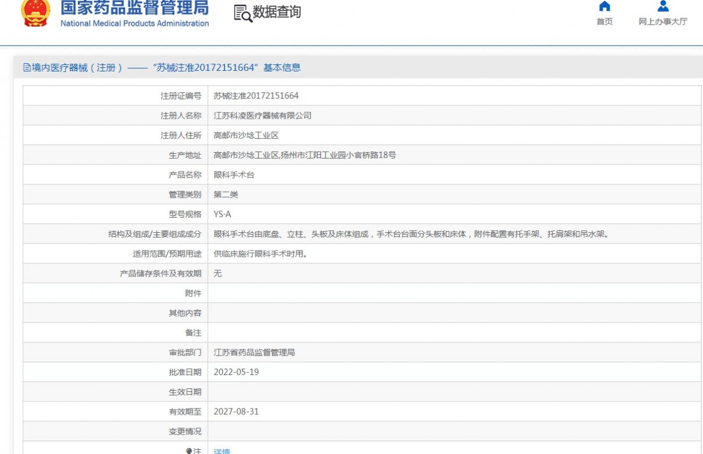Click the 江苏省药品监督管理局 approval department
The height and width of the screenshot is (454, 703).
(254, 353)
